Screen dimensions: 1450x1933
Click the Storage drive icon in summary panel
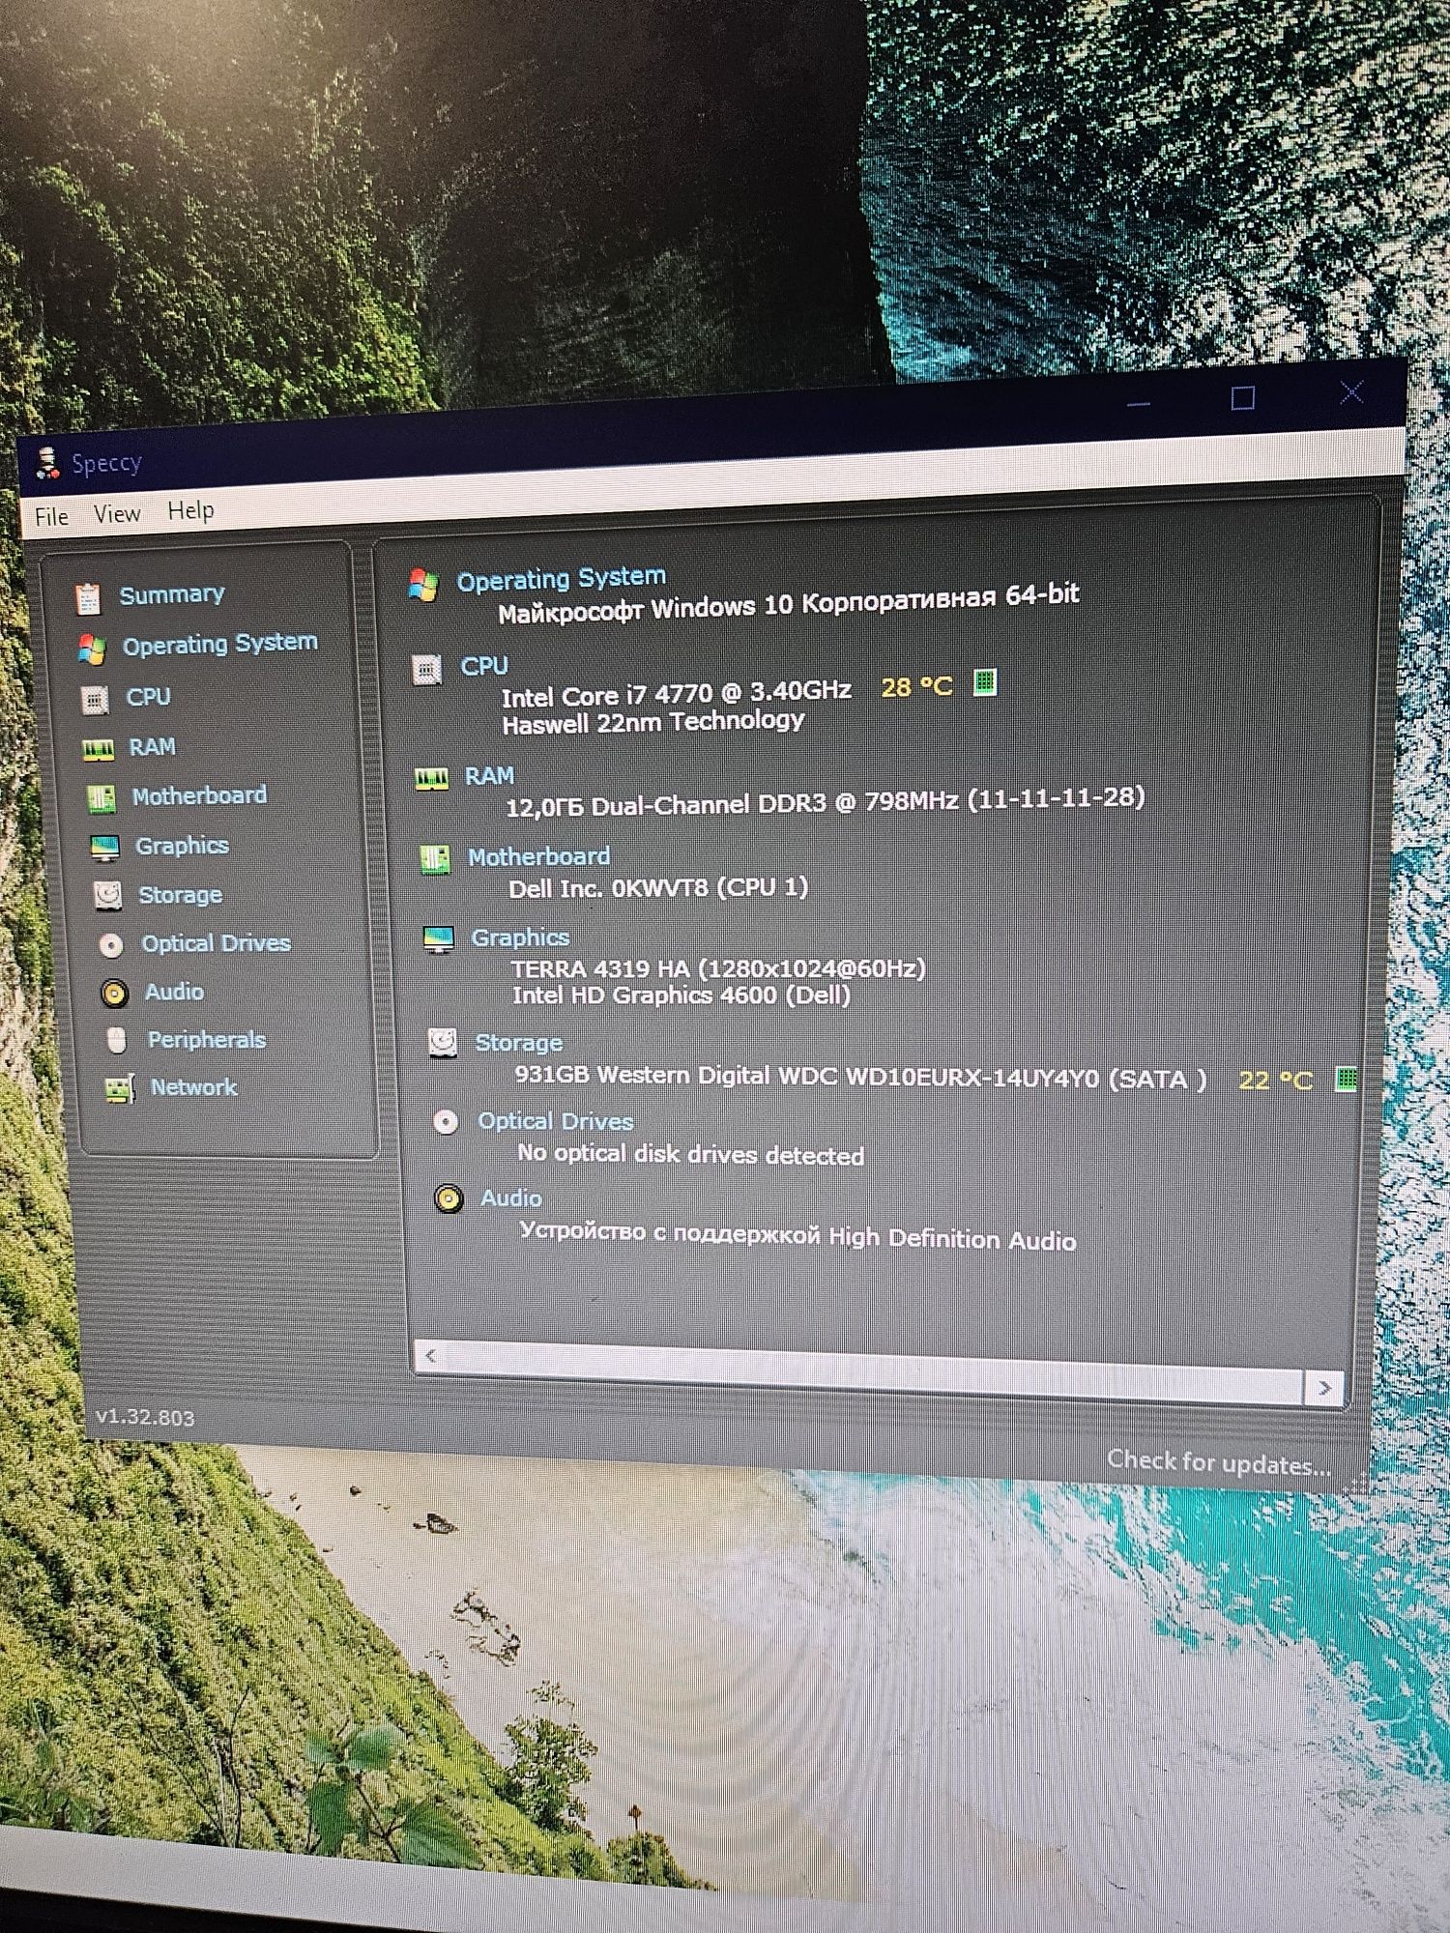click(x=443, y=1042)
